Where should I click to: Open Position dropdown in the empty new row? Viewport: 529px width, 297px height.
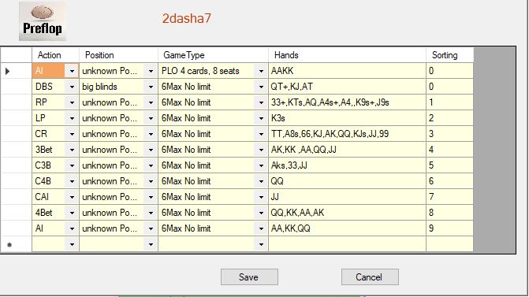tap(151, 244)
